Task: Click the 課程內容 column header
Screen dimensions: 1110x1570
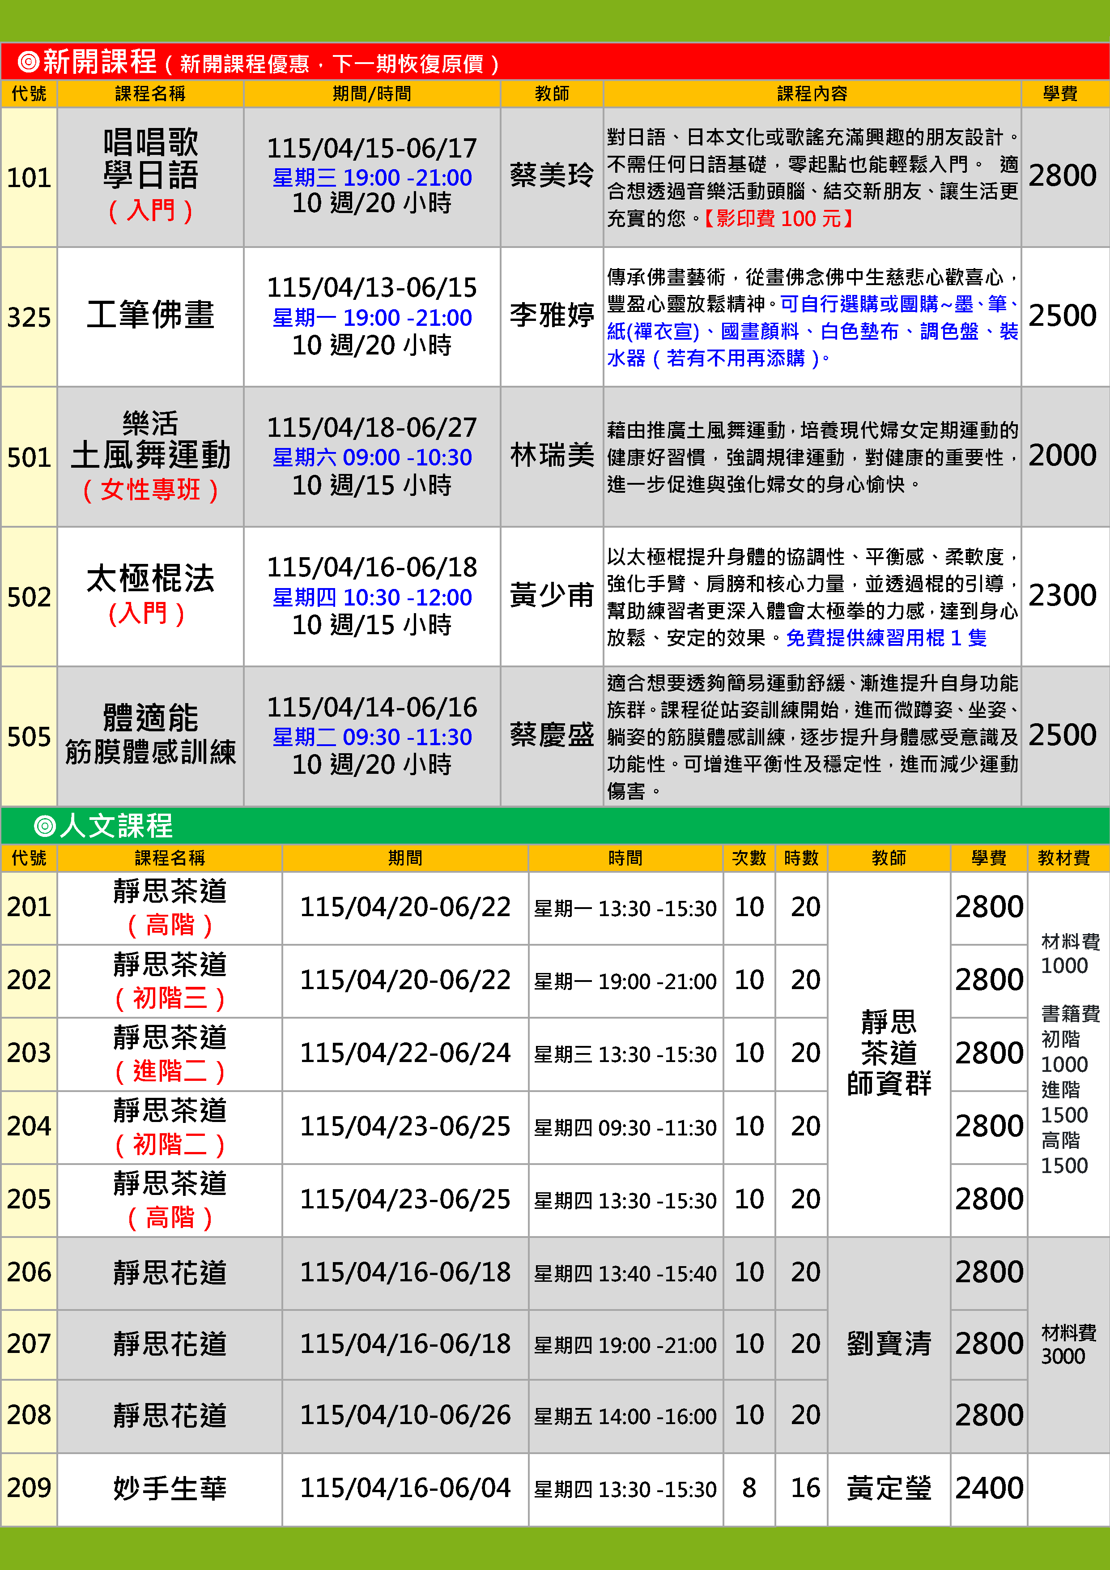Action: [x=811, y=94]
